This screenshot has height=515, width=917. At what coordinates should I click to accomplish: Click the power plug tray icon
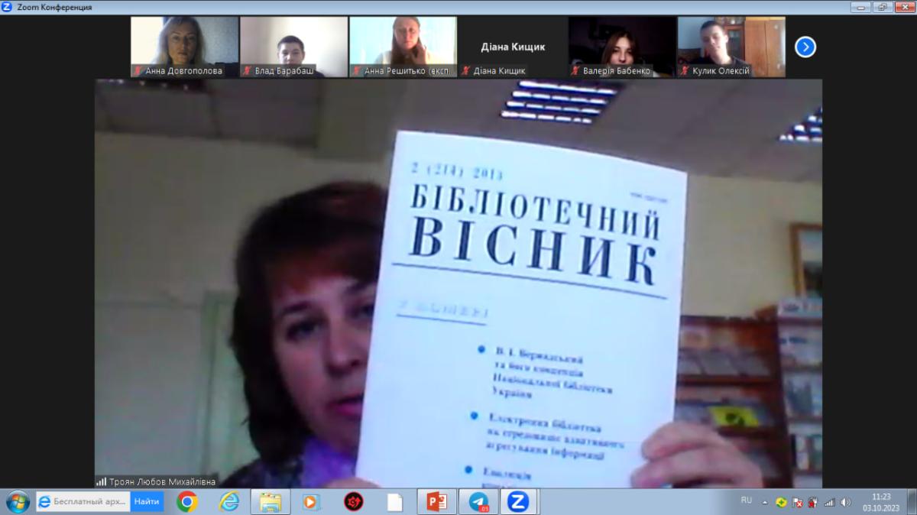(814, 502)
